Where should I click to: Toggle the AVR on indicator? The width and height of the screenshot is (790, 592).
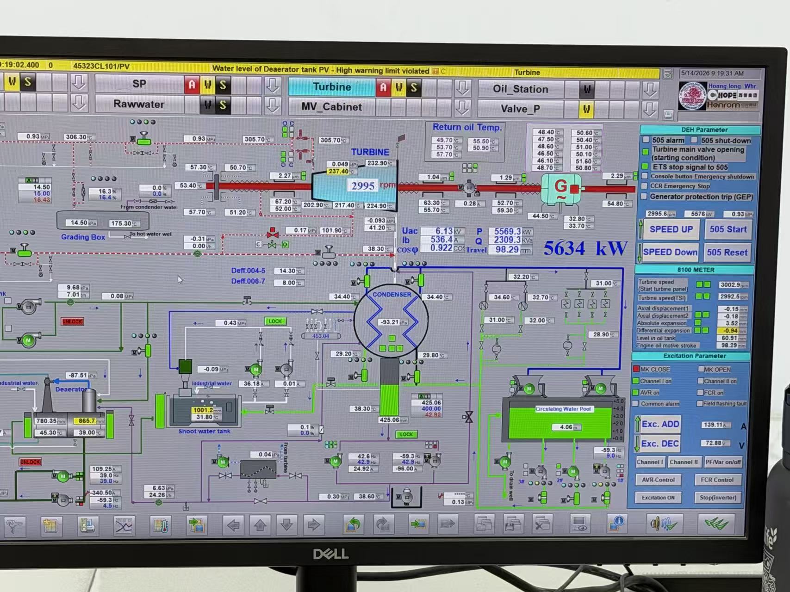click(635, 392)
